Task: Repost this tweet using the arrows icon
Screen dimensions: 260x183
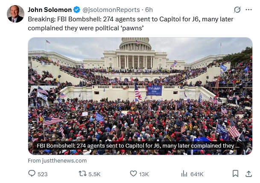Action: tap(82, 174)
